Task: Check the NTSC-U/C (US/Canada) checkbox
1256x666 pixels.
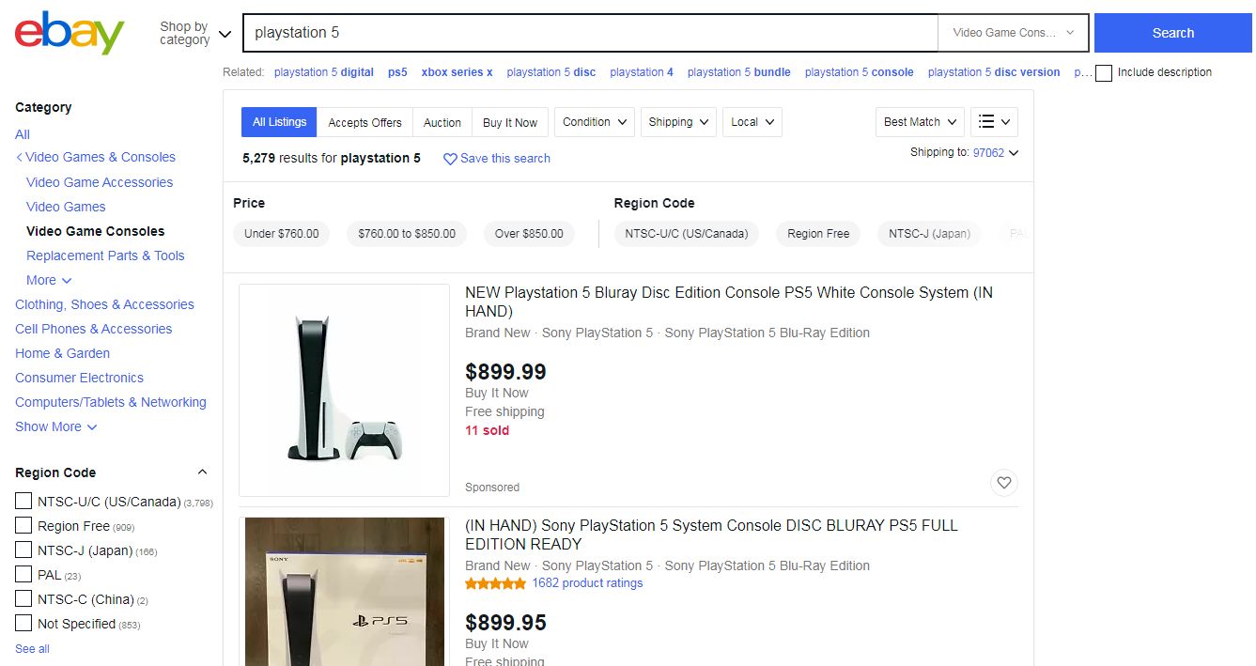Action: (23, 502)
